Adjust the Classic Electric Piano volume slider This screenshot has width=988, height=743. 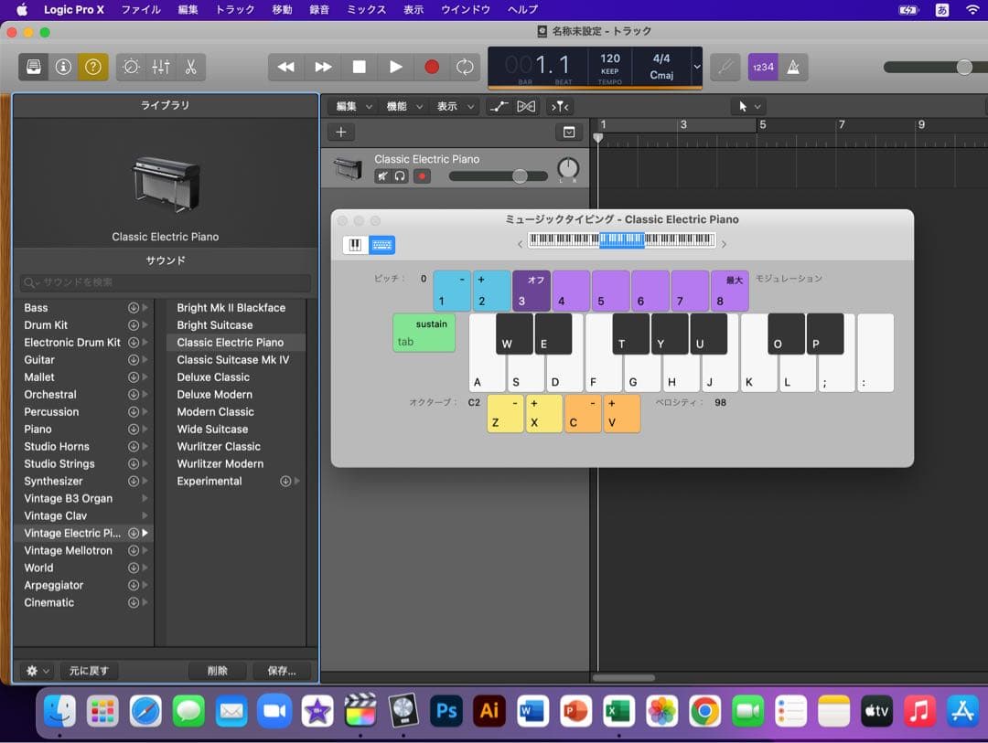[x=519, y=176]
